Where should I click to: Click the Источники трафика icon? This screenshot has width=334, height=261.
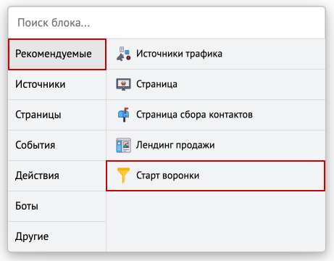point(123,54)
